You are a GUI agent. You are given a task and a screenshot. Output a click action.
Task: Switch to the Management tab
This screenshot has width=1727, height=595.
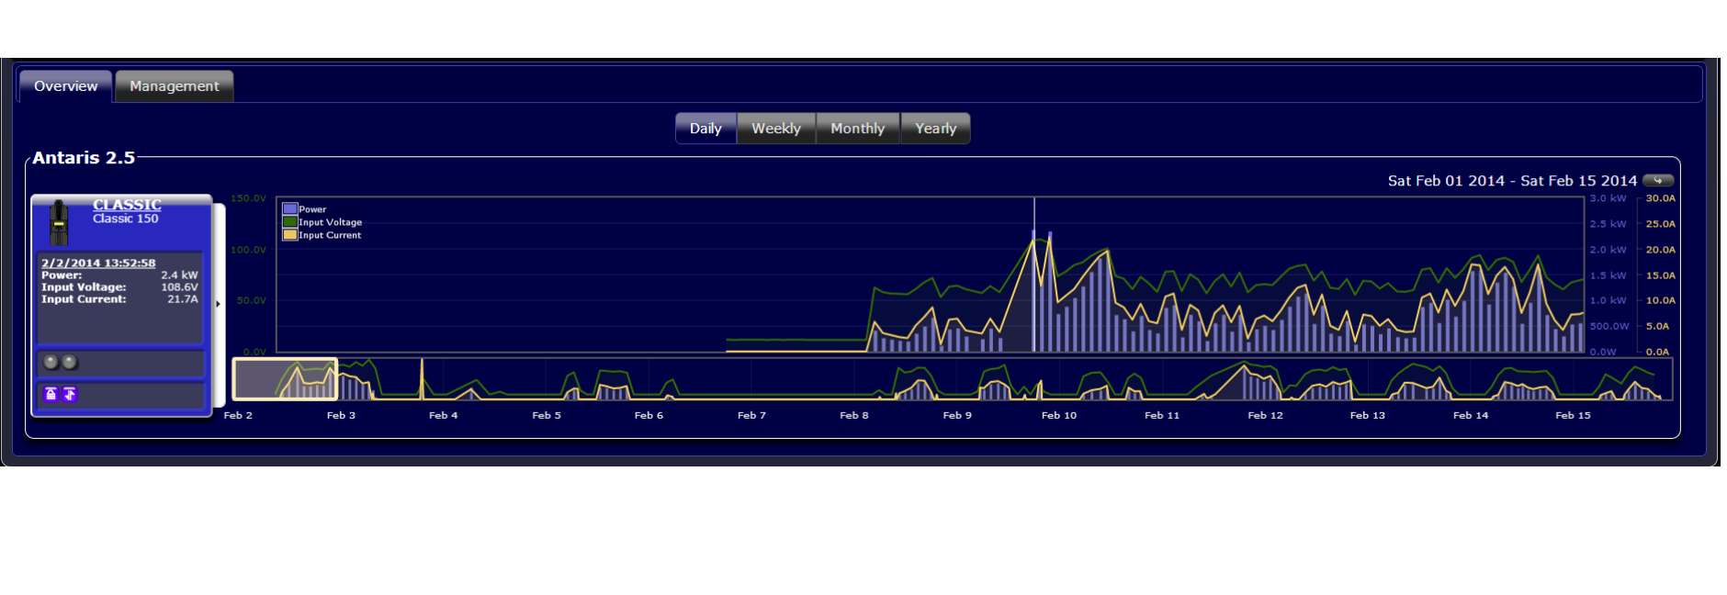point(174,86)
